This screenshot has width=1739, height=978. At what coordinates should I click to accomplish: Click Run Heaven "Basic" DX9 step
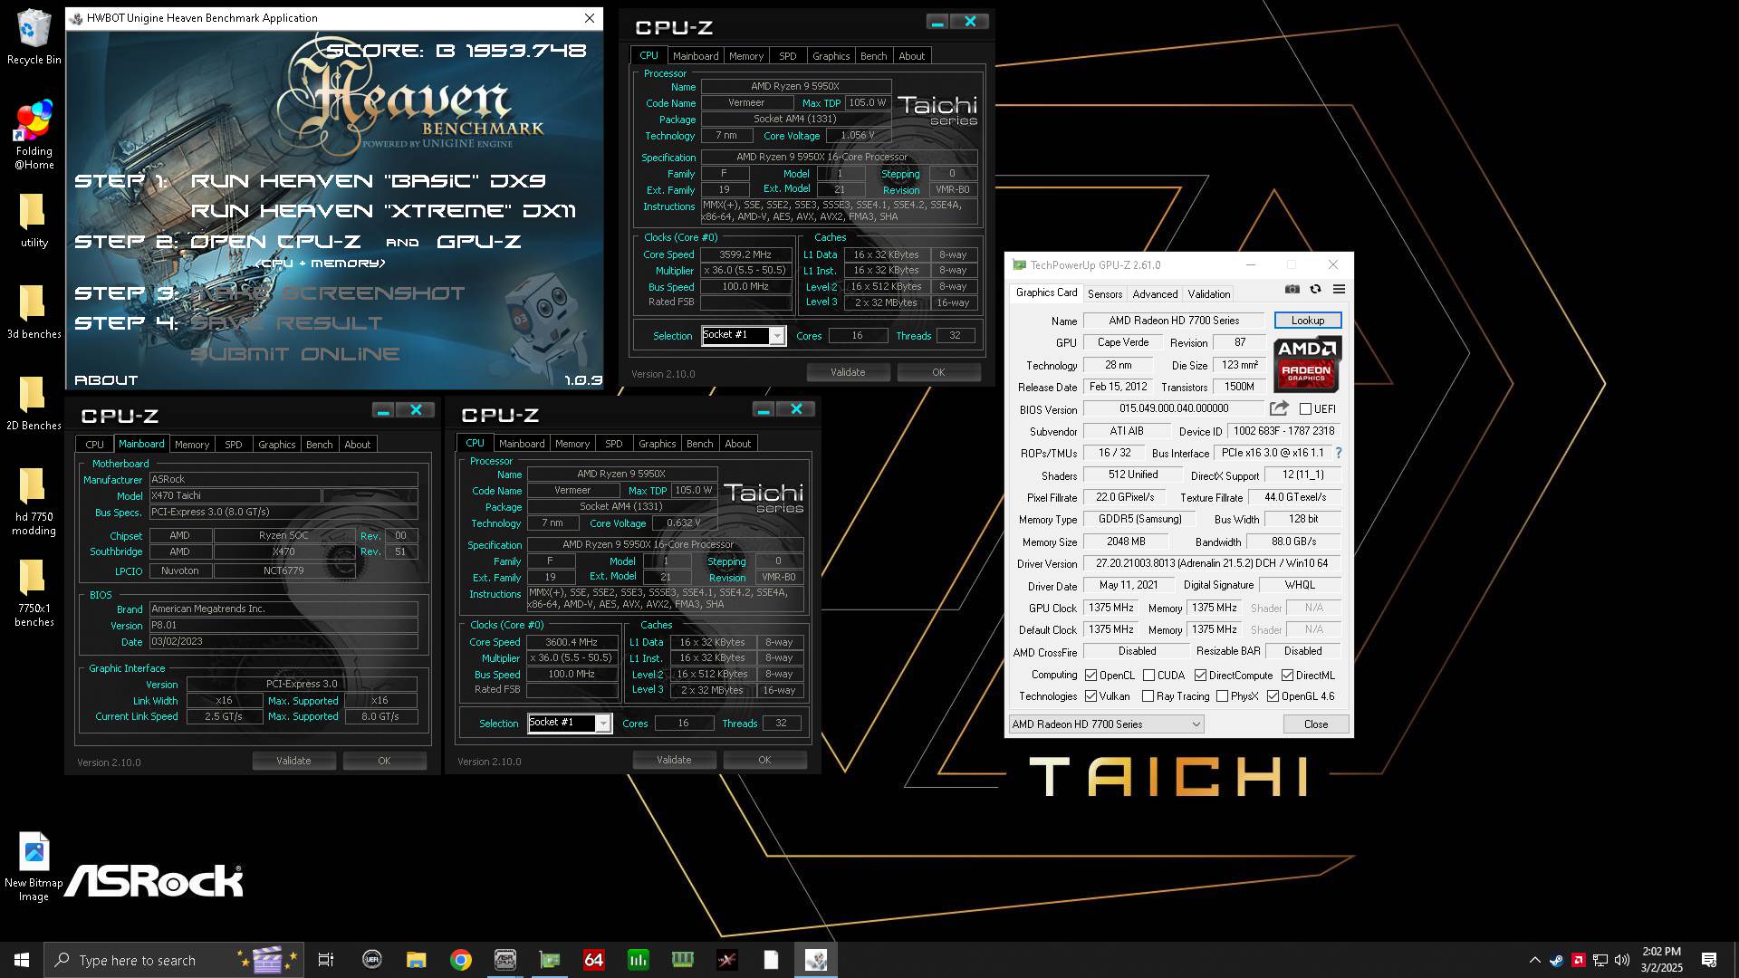tap(368, 181)
